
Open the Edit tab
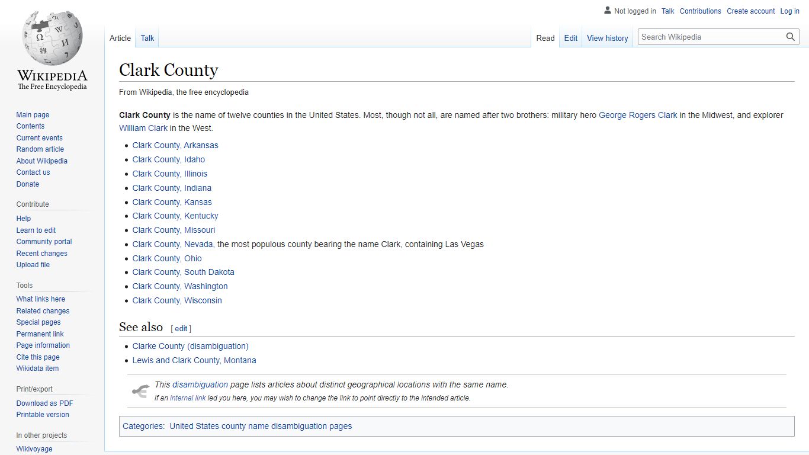571,38
